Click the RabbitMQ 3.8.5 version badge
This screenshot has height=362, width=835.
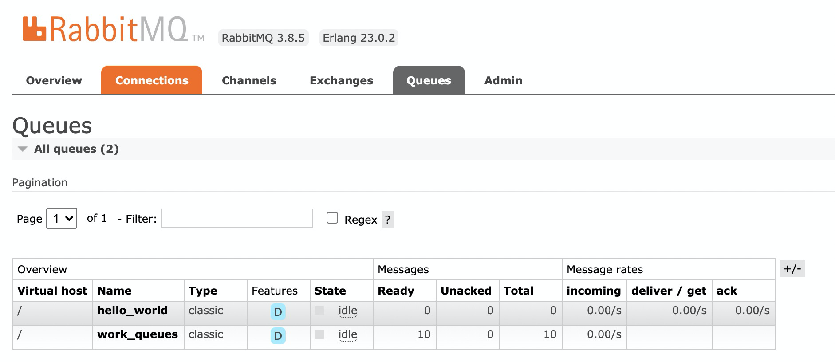click(263, 38)
